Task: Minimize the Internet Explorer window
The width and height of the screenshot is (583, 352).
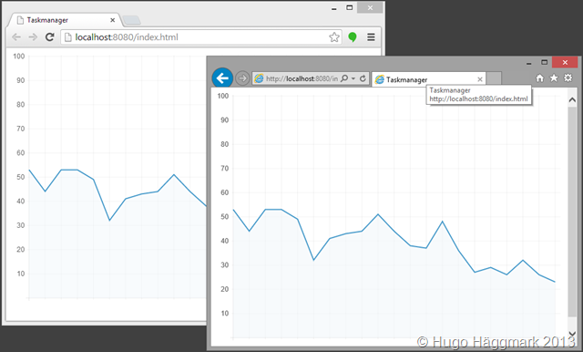Action: point(528,63)
